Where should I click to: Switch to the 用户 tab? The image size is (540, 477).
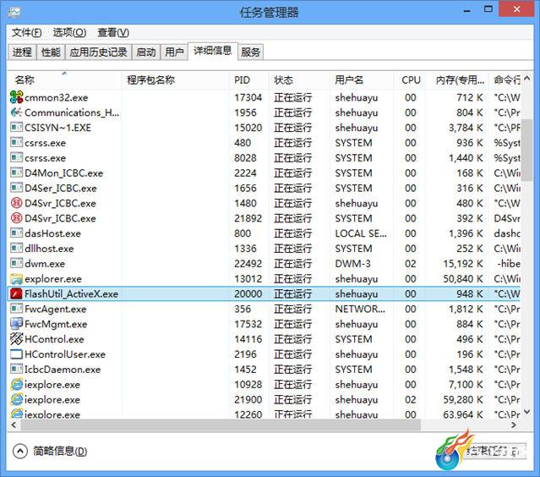pyautogui.click(x=174, y=52)
